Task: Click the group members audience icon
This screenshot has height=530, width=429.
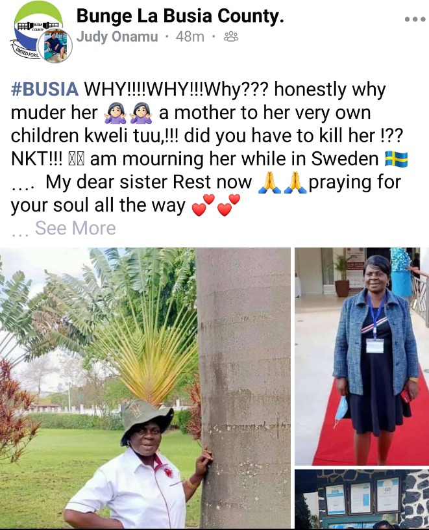Action: 232,36
